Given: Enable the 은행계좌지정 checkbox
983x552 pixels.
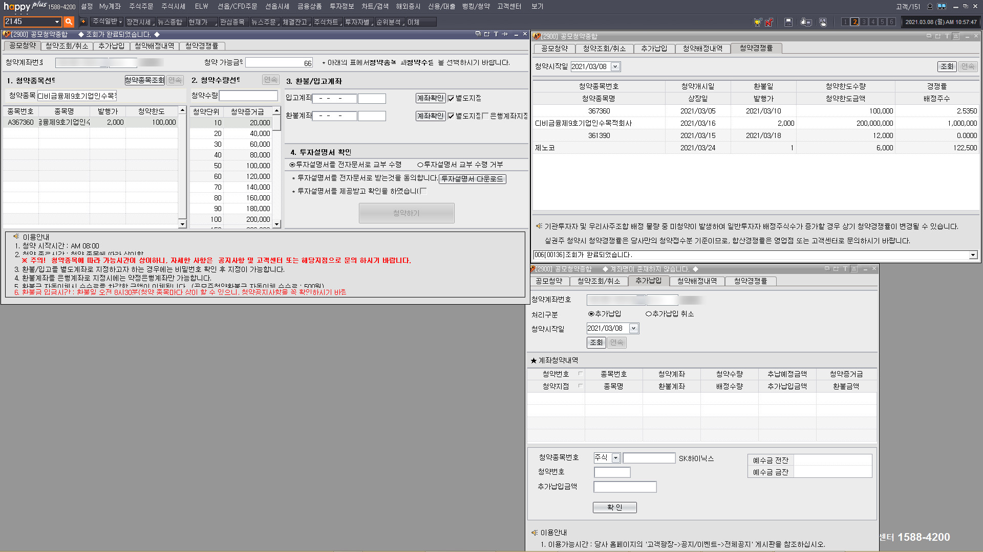Looking at the screenshot, I should pyautogui.click(x=485, y=116).
